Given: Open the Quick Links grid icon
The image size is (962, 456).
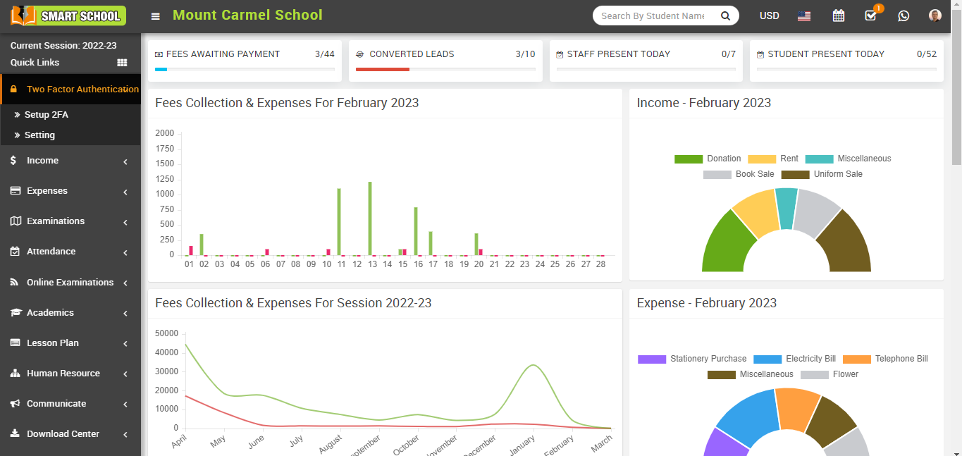Looking at the screenshot, I should point(122,63).
